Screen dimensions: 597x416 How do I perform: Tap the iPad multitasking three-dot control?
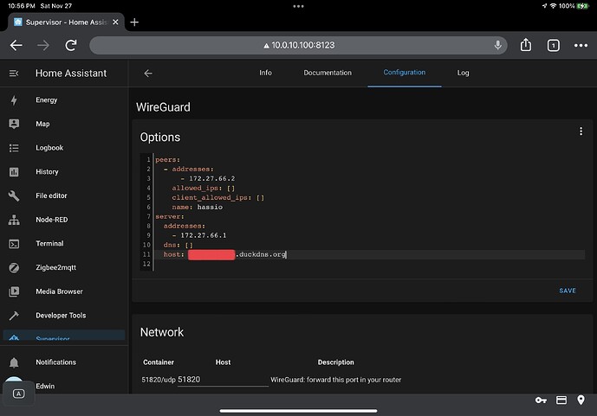tap(298, 6)
